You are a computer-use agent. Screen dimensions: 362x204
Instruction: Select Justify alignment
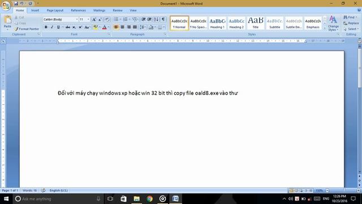coord(135,27)
